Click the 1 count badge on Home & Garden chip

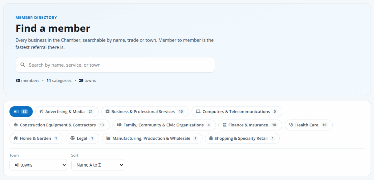point(56,138)
